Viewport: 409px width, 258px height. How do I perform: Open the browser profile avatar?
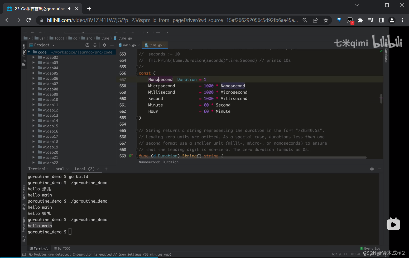(x=392, y=20)
